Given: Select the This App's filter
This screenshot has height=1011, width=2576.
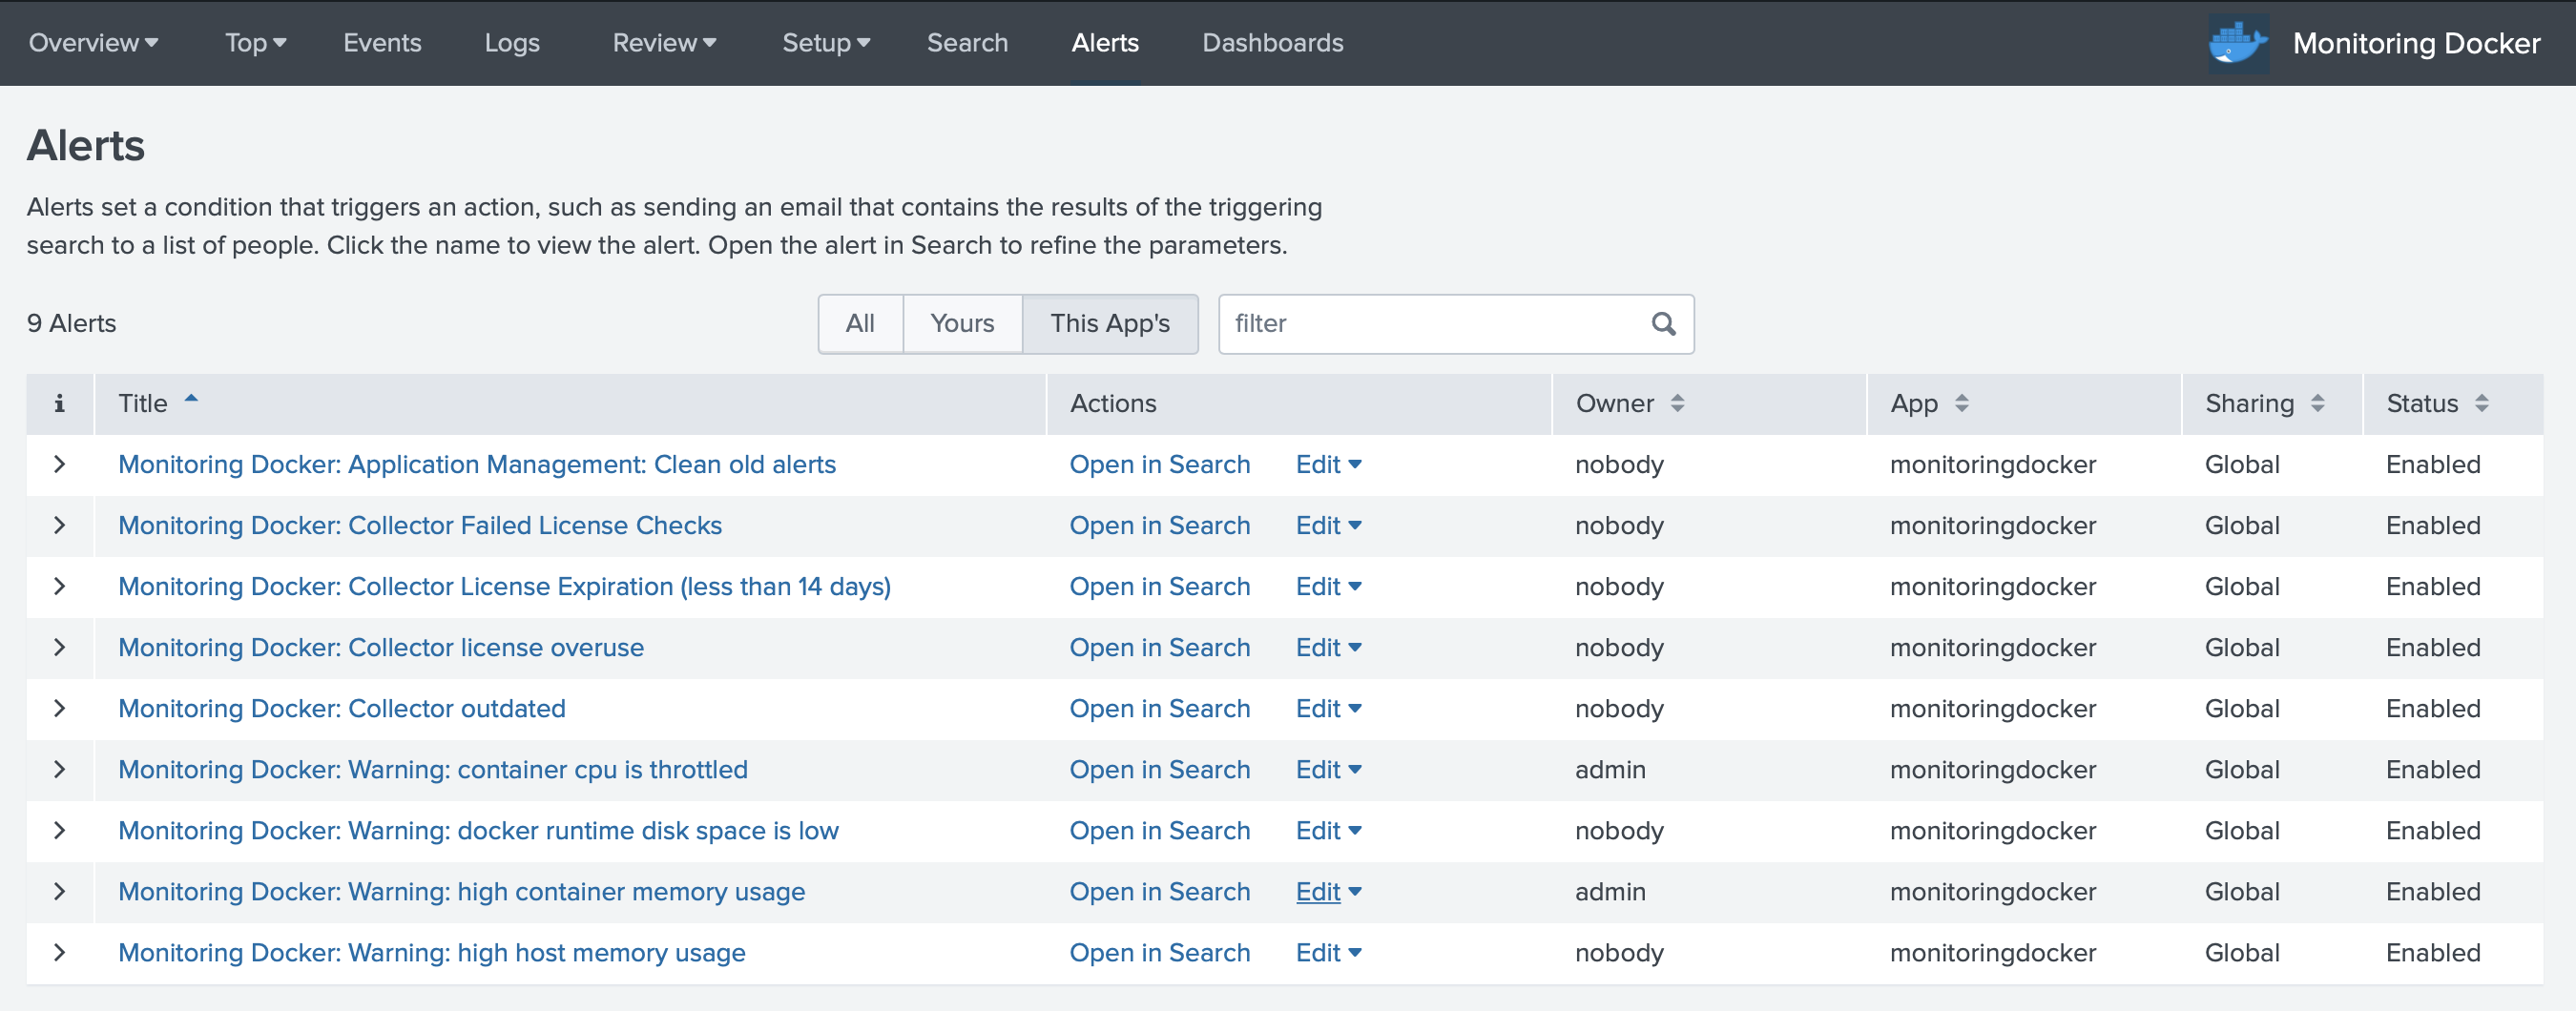Looking at the screenshot, I should [x=1110, y=323].
